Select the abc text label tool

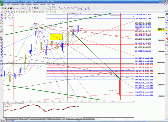coord(2,70)
